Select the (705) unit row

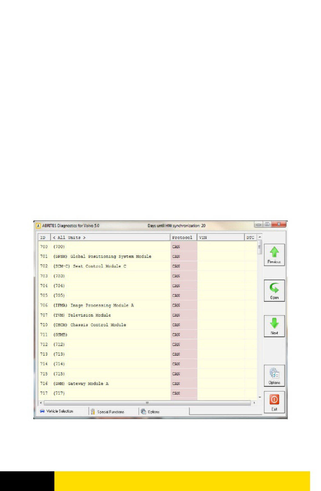coord(148,295)
